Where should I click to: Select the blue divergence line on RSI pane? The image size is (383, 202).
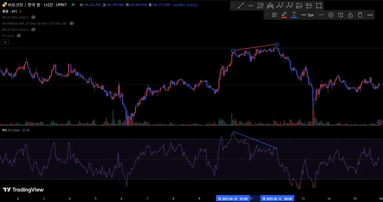[x=255, y=140]
